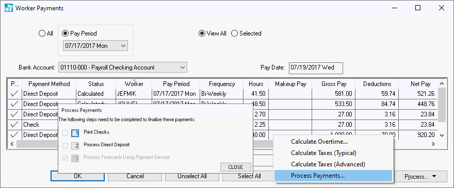Click the Pay Date input field
This screenshot has height=188, width=454.
[316, 67]
